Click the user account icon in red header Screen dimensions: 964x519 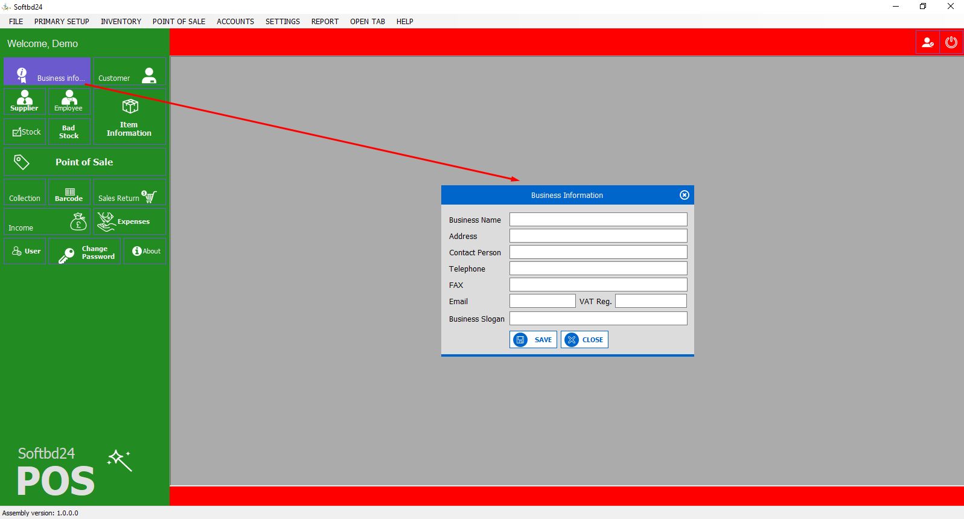click(928, 42)
